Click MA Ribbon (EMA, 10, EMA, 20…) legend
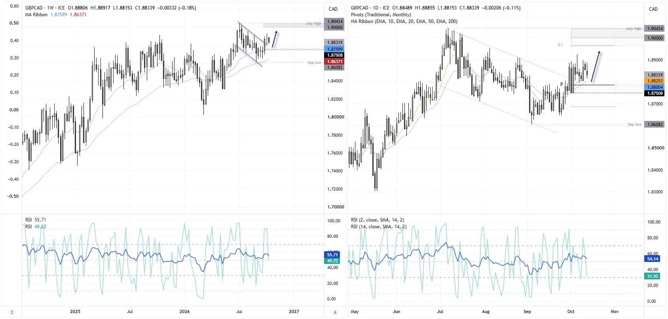This screenshot has width=668, height=319. click(x=404, y=21)
